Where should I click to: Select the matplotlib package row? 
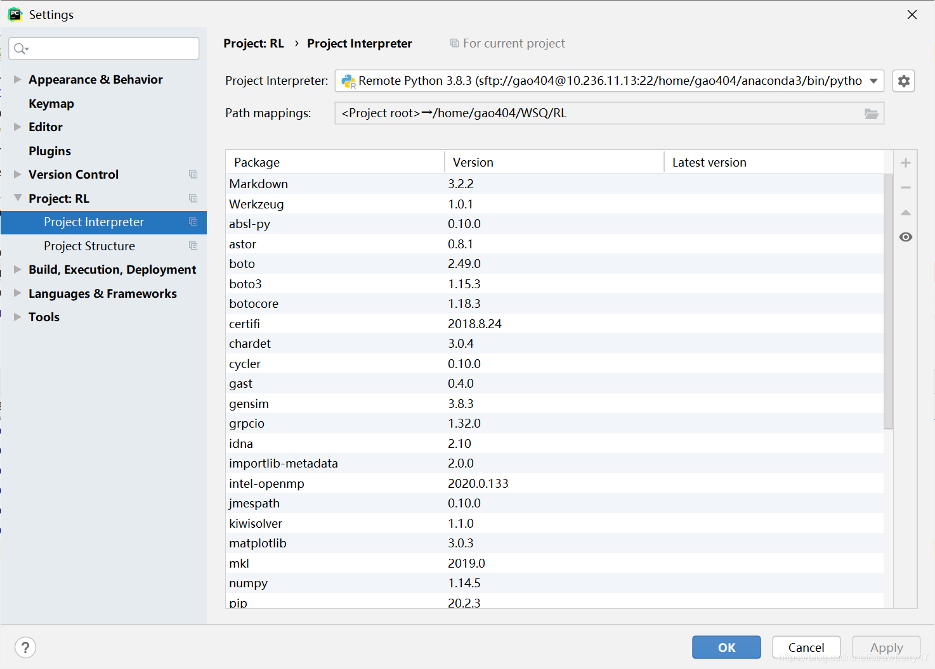[554, 543]
